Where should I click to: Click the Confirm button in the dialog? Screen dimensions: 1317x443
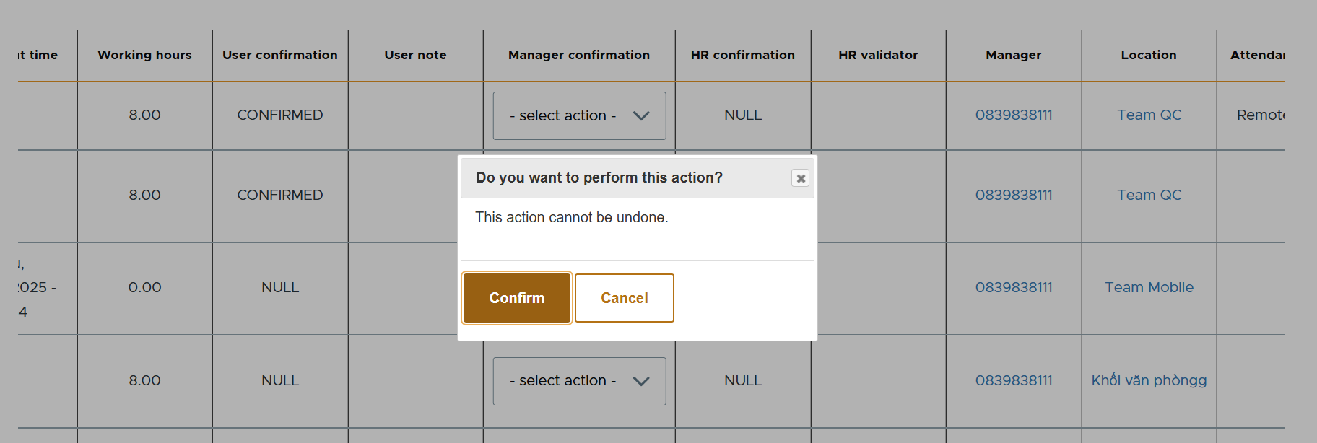[517, 298]
